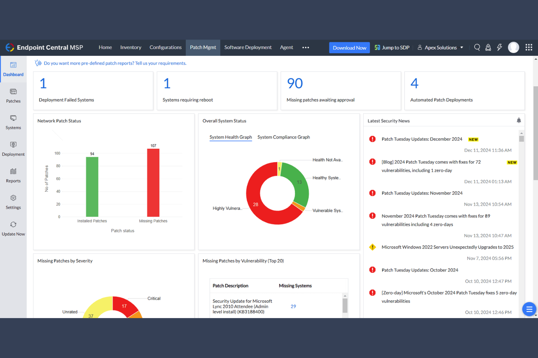
Task: Open the Patches sidebar section
Action: [x=13, y=96]
